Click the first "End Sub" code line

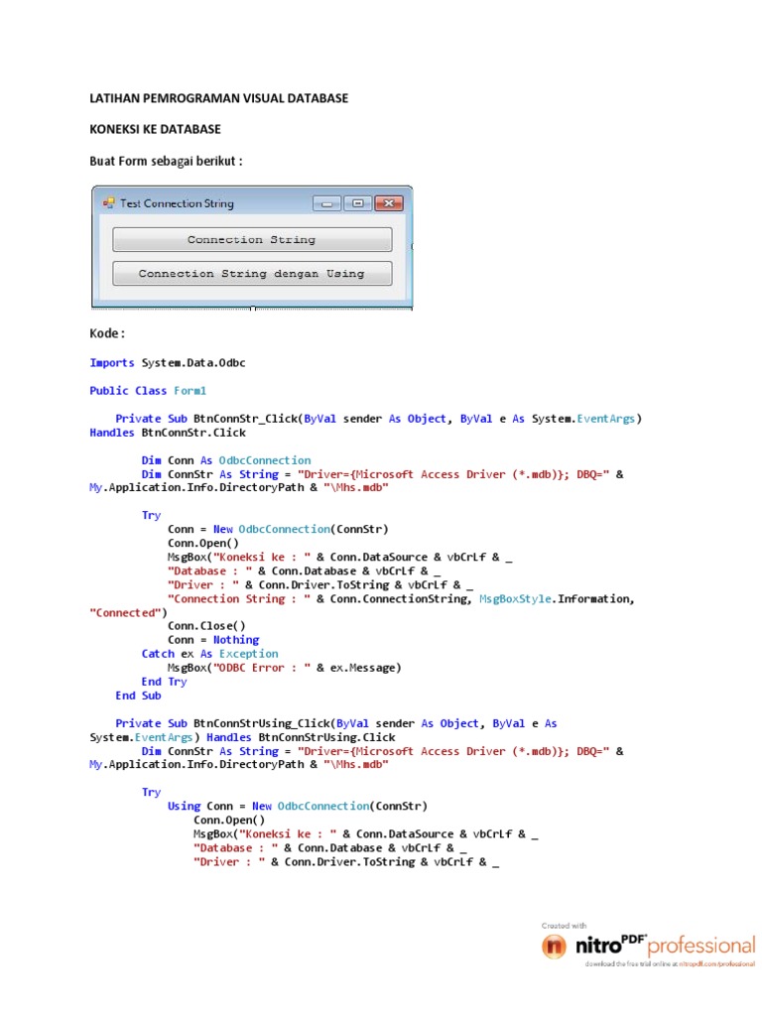138,696
